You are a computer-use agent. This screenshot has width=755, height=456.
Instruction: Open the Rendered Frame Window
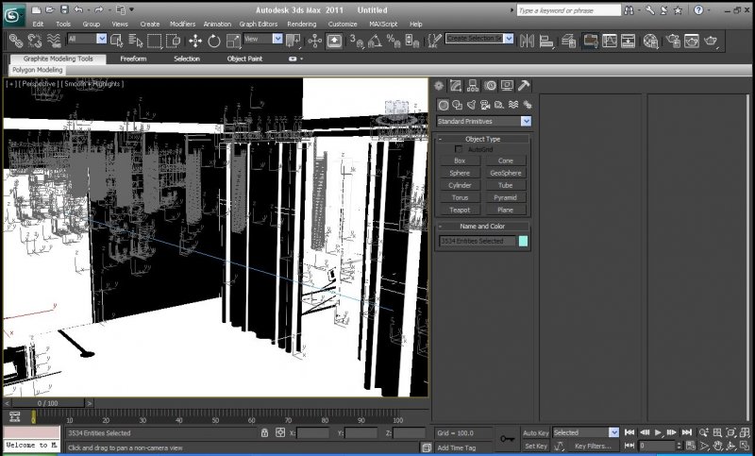point(692,41)
